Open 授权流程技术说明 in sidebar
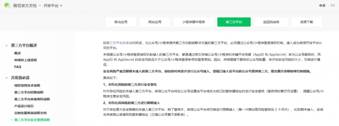Image resolution: width=339 pixels, height=126 pixels. pyautogui.click(x=27, y=85)
